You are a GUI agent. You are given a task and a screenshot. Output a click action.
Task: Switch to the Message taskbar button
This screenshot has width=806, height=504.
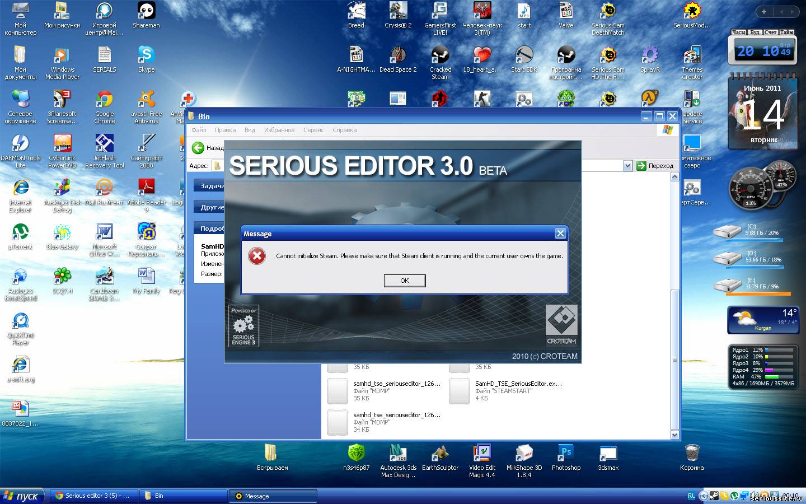pos(273,496)
